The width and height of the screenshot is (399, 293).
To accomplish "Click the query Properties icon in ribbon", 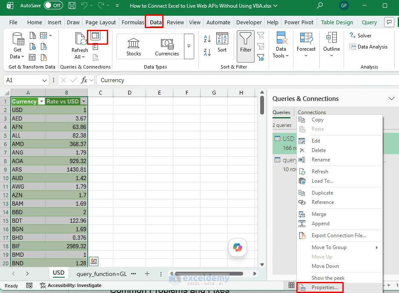I will 95,47.
